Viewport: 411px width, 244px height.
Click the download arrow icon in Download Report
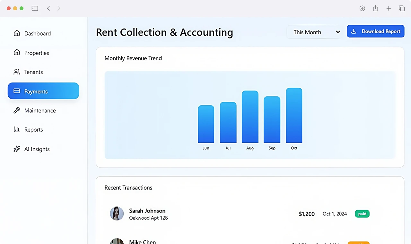(x=354, y=31)
